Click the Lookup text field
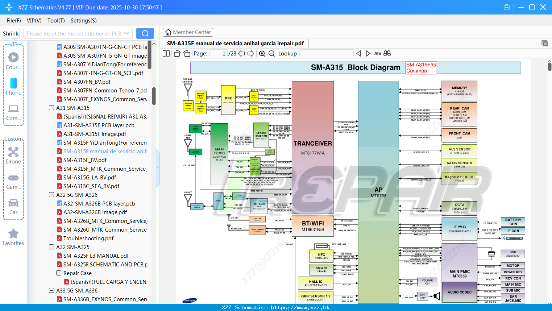The height and width of the screenshot is (311, 552). coord(326,53)
